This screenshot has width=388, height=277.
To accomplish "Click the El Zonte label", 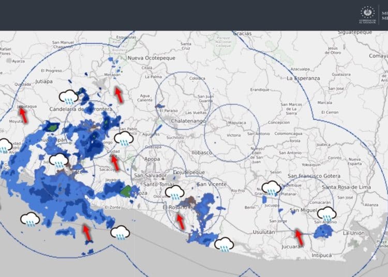I will pyautogui.click(x=113, y=207).
